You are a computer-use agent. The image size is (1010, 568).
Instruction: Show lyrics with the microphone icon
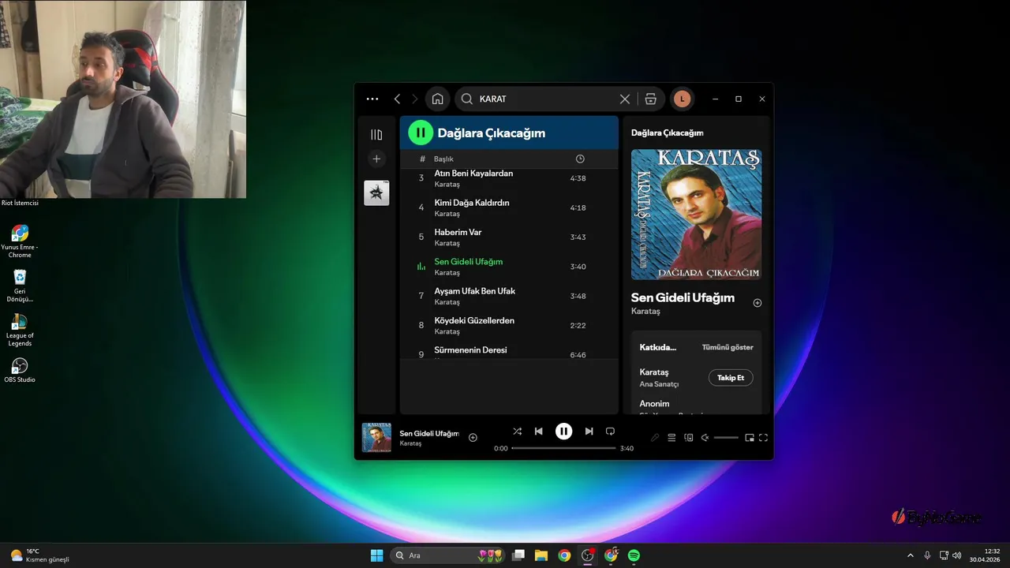coord(655,438)
